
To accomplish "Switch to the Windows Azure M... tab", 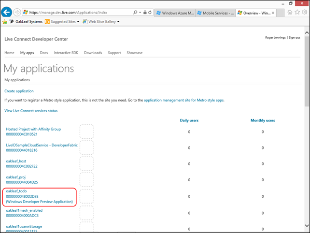I will (x=175, y=13).
